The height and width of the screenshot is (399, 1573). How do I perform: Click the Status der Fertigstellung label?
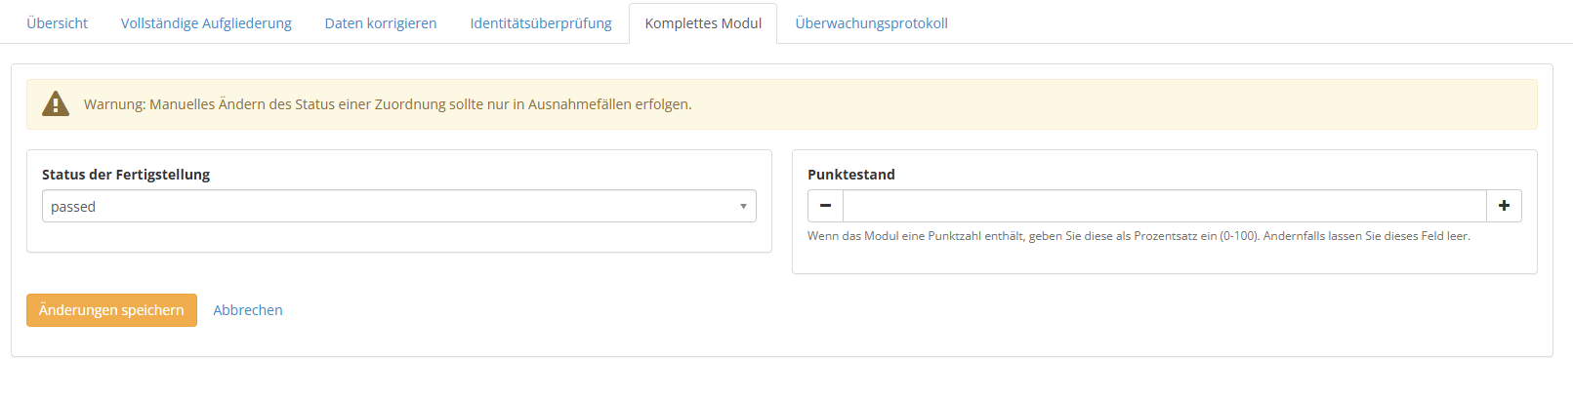[126, 175]
